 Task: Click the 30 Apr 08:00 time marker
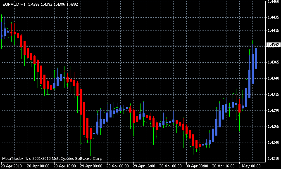pos(195,166)
